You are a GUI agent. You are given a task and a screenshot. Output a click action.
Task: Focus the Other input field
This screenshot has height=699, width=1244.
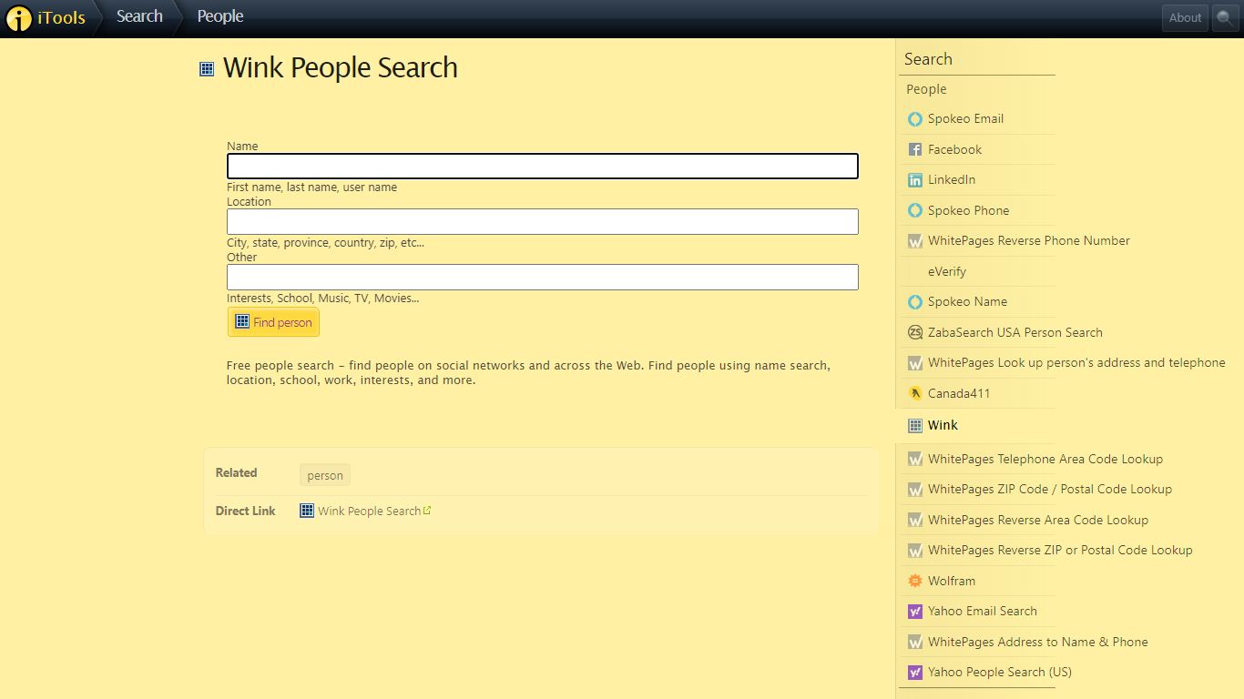click(543, 278)
